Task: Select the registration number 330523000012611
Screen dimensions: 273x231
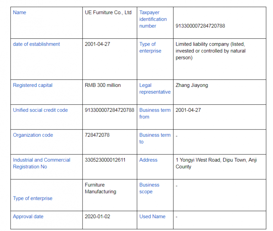Action: (105, 160)
